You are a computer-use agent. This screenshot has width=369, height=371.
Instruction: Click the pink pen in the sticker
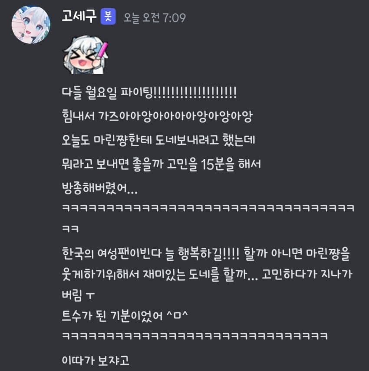click(102, 49)
